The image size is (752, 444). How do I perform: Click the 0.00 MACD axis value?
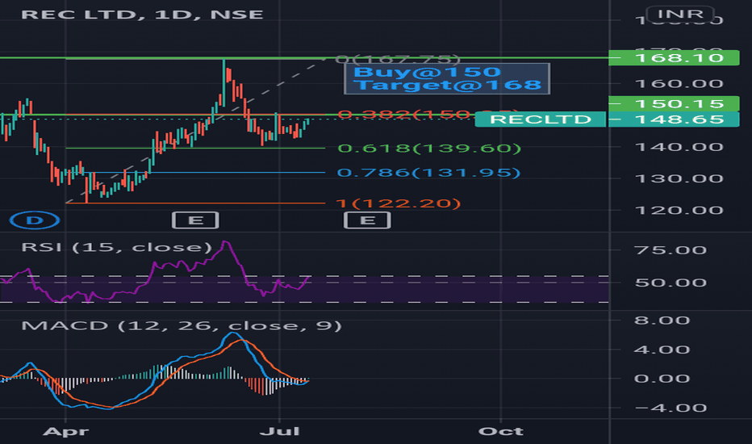click(662, 379)
